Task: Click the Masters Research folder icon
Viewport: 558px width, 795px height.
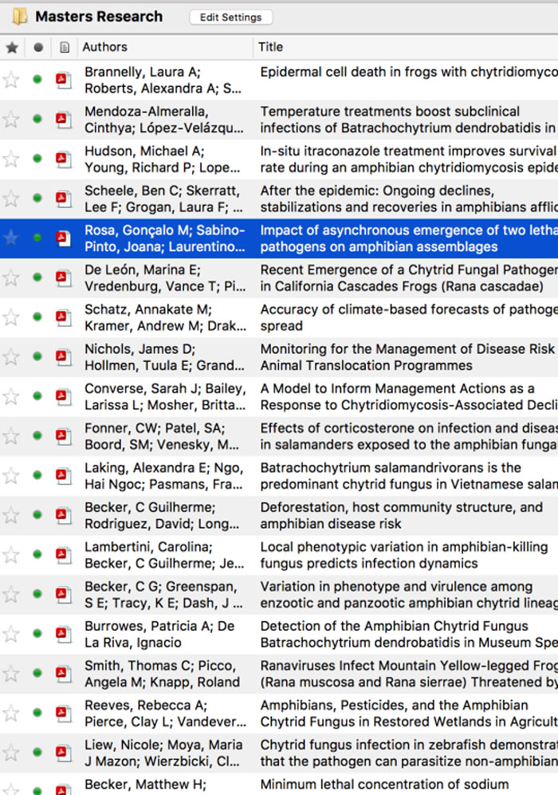Action: pyautogui.click(x=19, y=17)
